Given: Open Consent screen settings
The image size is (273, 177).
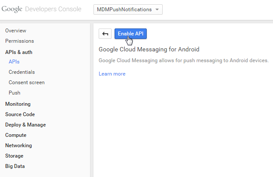Looking at the screenshot, I should click(27, 82).
